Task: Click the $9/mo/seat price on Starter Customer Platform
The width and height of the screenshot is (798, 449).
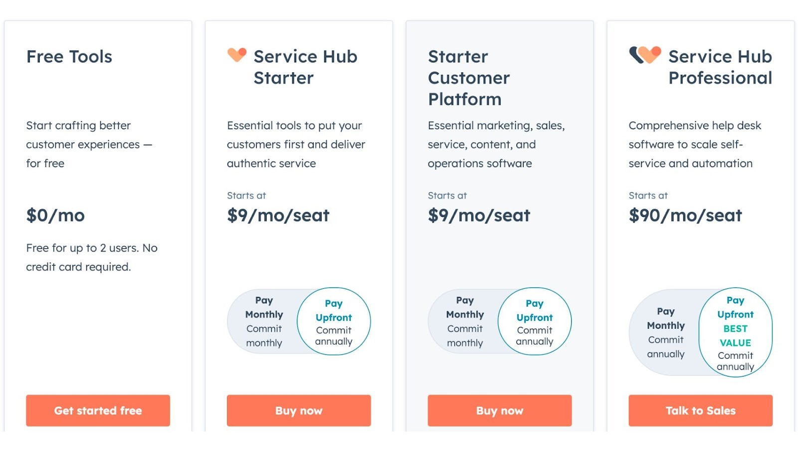Action: pos(478,216)
